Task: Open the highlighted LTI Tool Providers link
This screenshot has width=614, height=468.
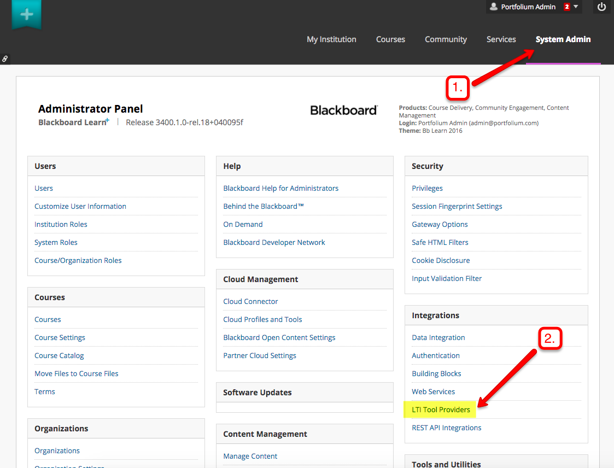Action: [441, 409]
